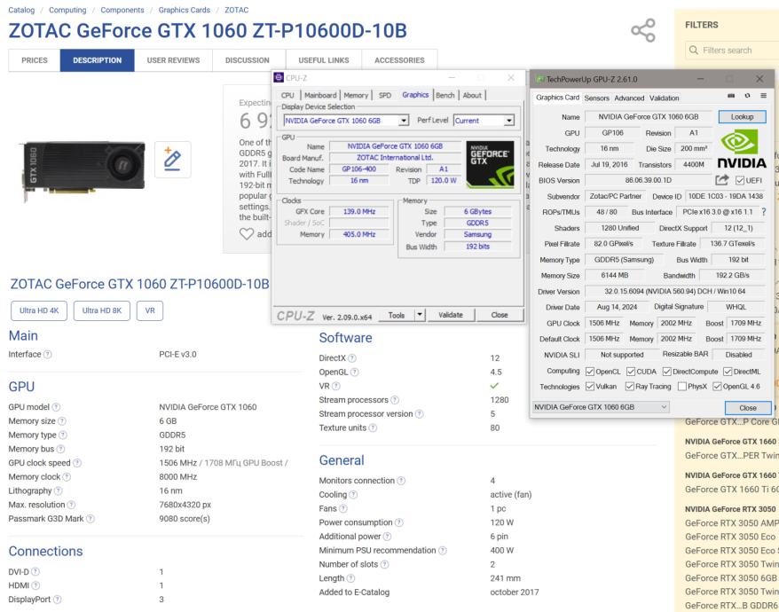Click the add-to-favorites heart icon
Image resolution: width=779 pixels, height=612 pixels.
point(247,234)
